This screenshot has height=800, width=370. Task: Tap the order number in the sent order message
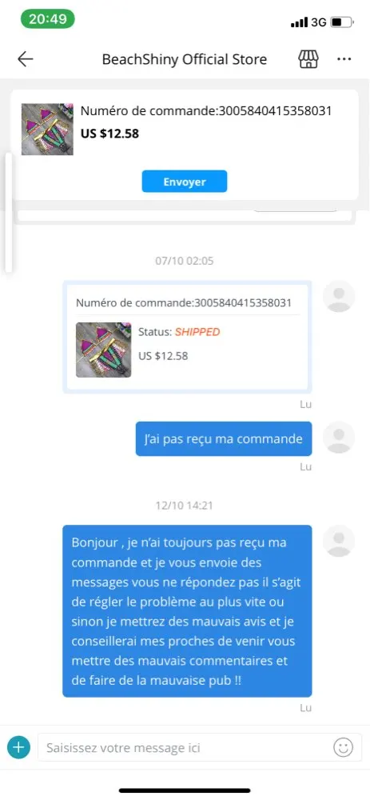click(x=184, y=302)
